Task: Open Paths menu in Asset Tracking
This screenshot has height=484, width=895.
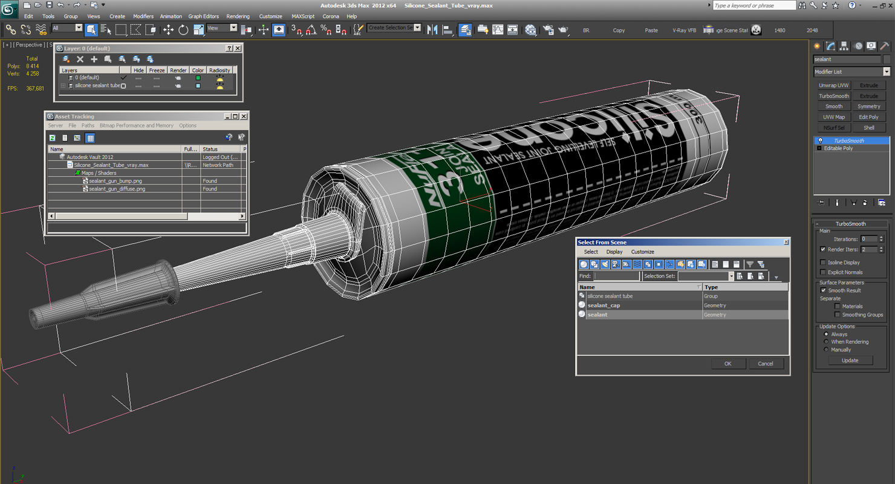Action: (88, 126)
